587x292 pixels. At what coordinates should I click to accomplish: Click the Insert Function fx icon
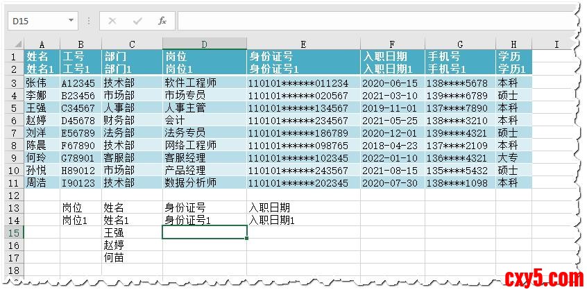click(x=162, y=22)
